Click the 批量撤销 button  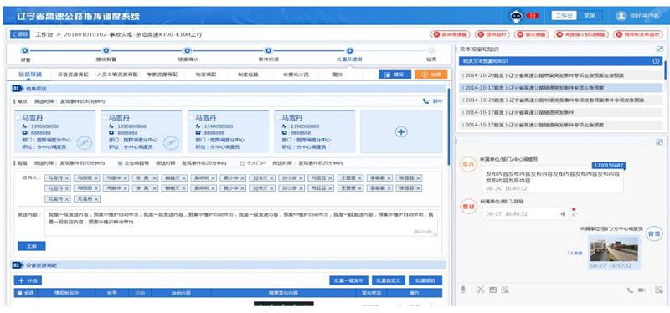(425, 280)
